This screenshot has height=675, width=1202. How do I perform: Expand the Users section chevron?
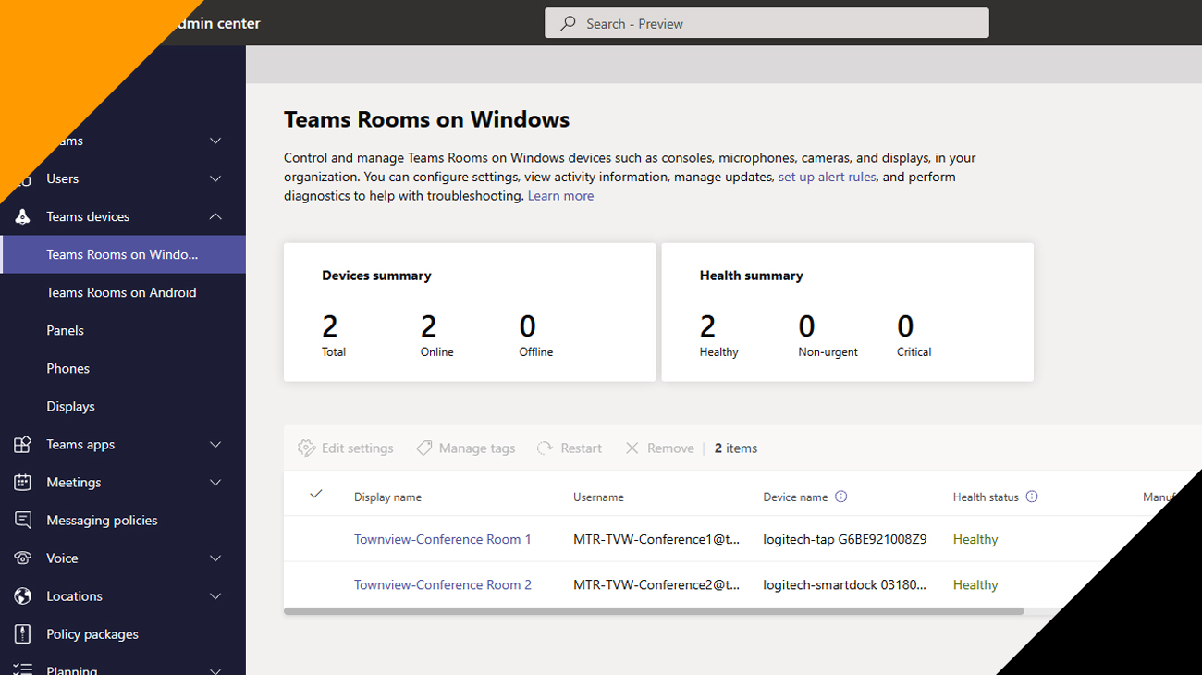[x=215, y=178]
